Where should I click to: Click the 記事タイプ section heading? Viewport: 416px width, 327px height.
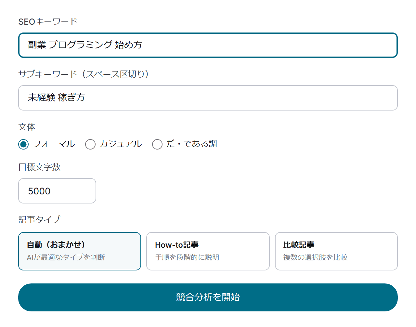[x=34, y=219]
